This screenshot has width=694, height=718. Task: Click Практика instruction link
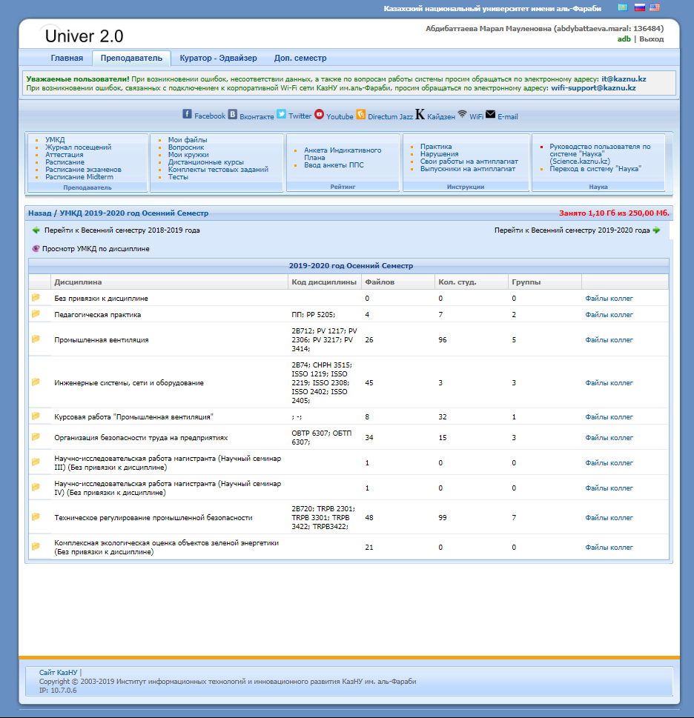pyautogui.click(x=436, y=147)
